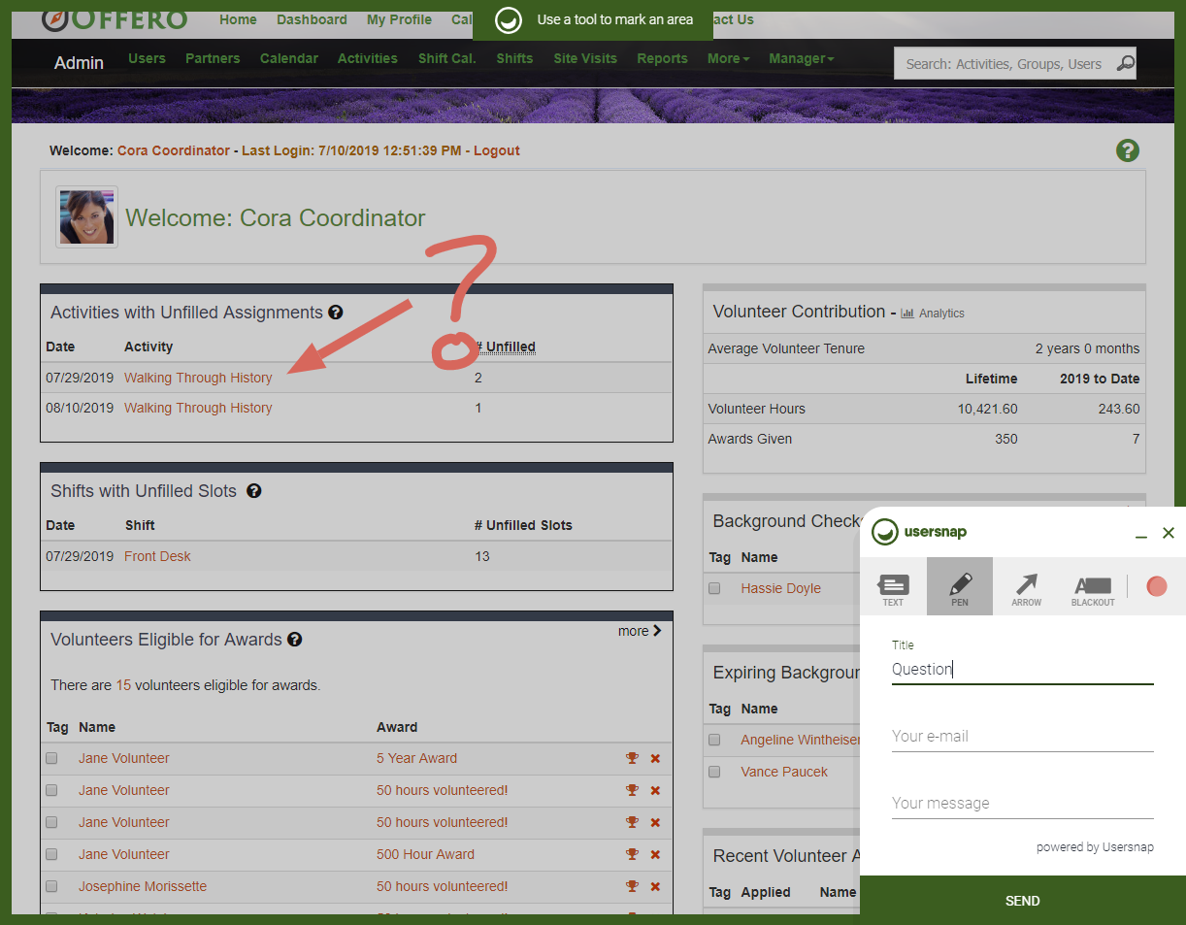Select the Pen tool in Usersnap
The width and height of the screenshot is (1186, 925).
pos(960,586)
